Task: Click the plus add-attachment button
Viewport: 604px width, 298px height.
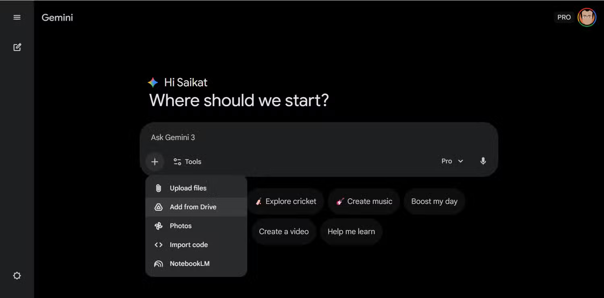Action: pyautogui.click(x=155, y=162)
